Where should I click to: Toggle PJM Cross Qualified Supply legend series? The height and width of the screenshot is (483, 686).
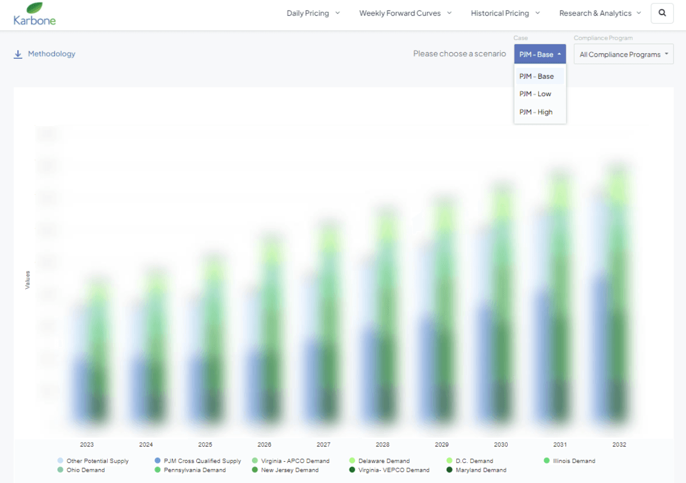tap(202, 461)
